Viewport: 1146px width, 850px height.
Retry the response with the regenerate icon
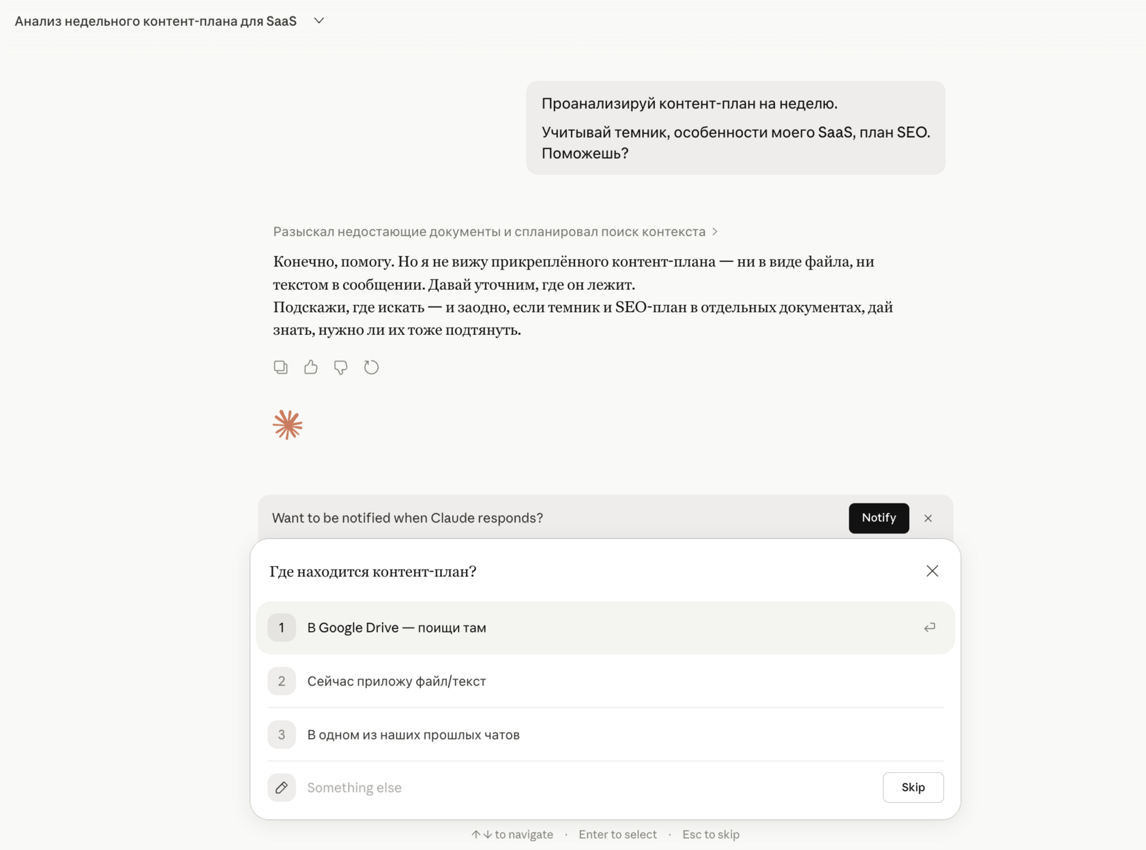(372, 367)
